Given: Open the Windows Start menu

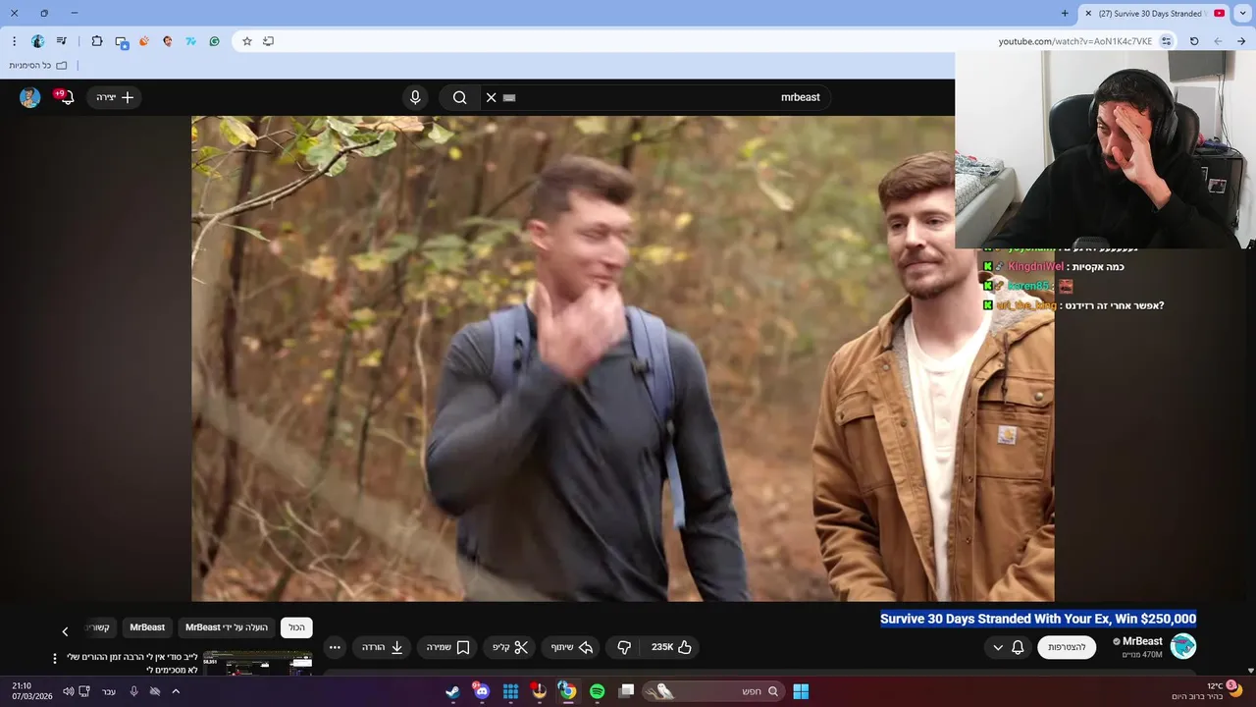Looking at the screenshot, I should tap(801, 691).
